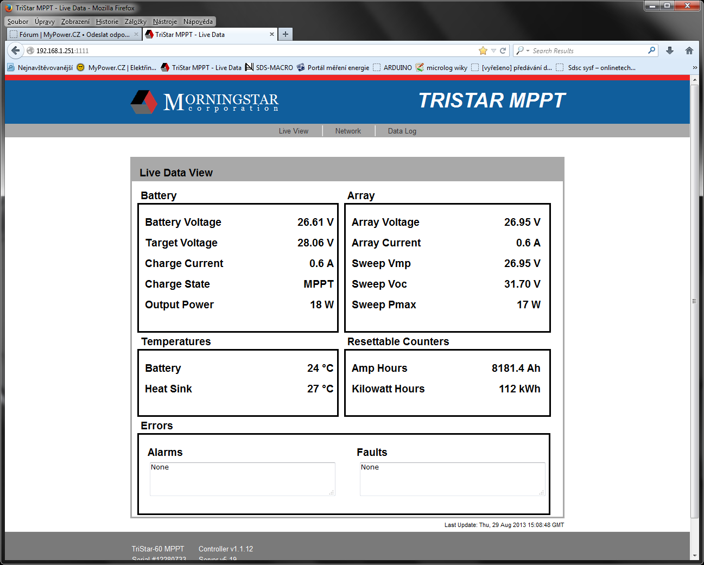Click the Heat Sink temperature 27 °C
Image resolution: width=704 pixels, height=565 pixels.
tap(320, 389)
